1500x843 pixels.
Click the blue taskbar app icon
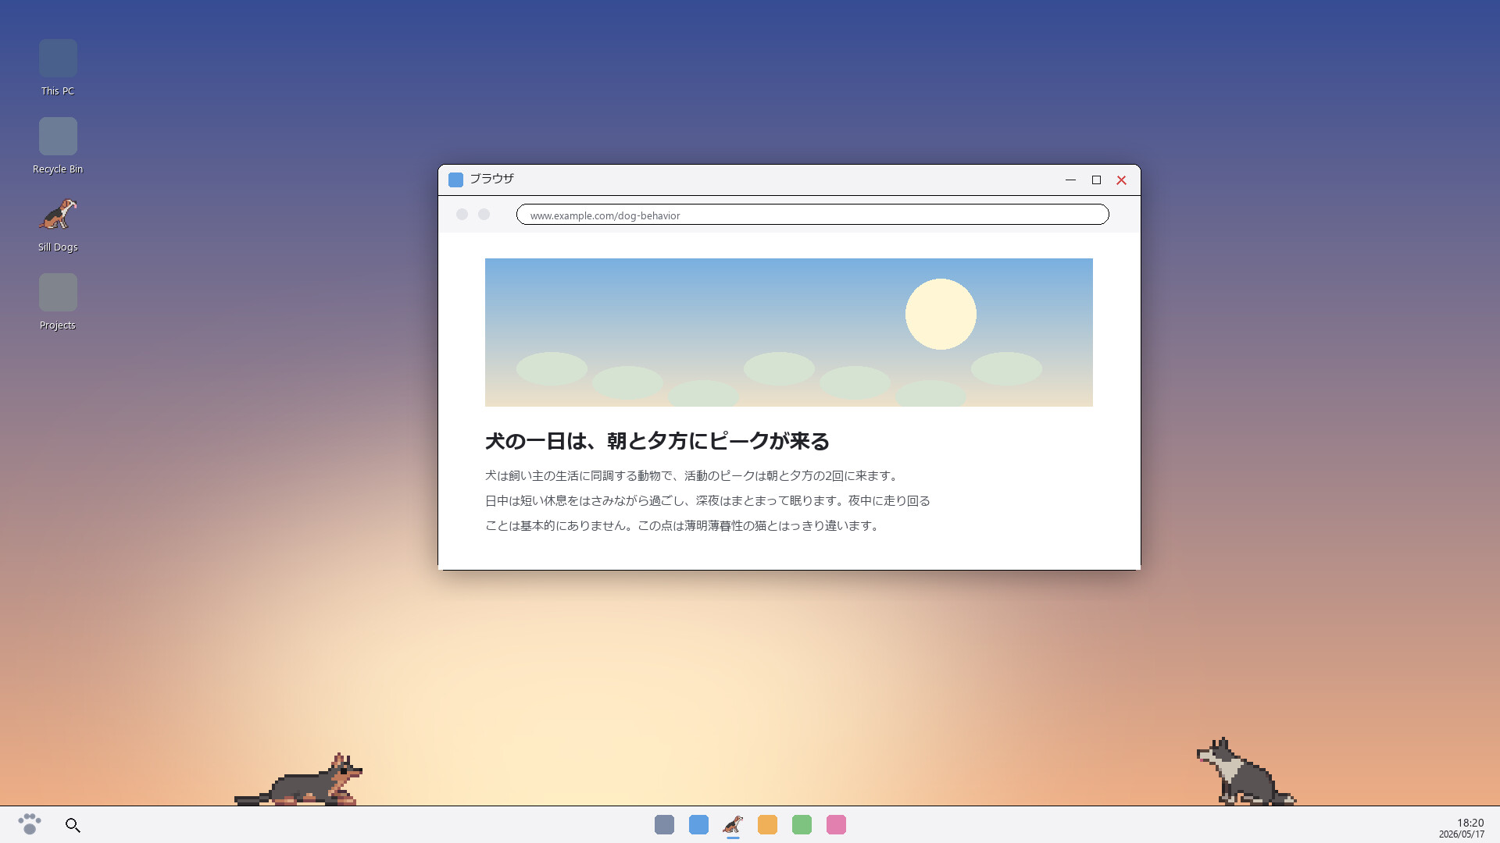coord(698,824)
